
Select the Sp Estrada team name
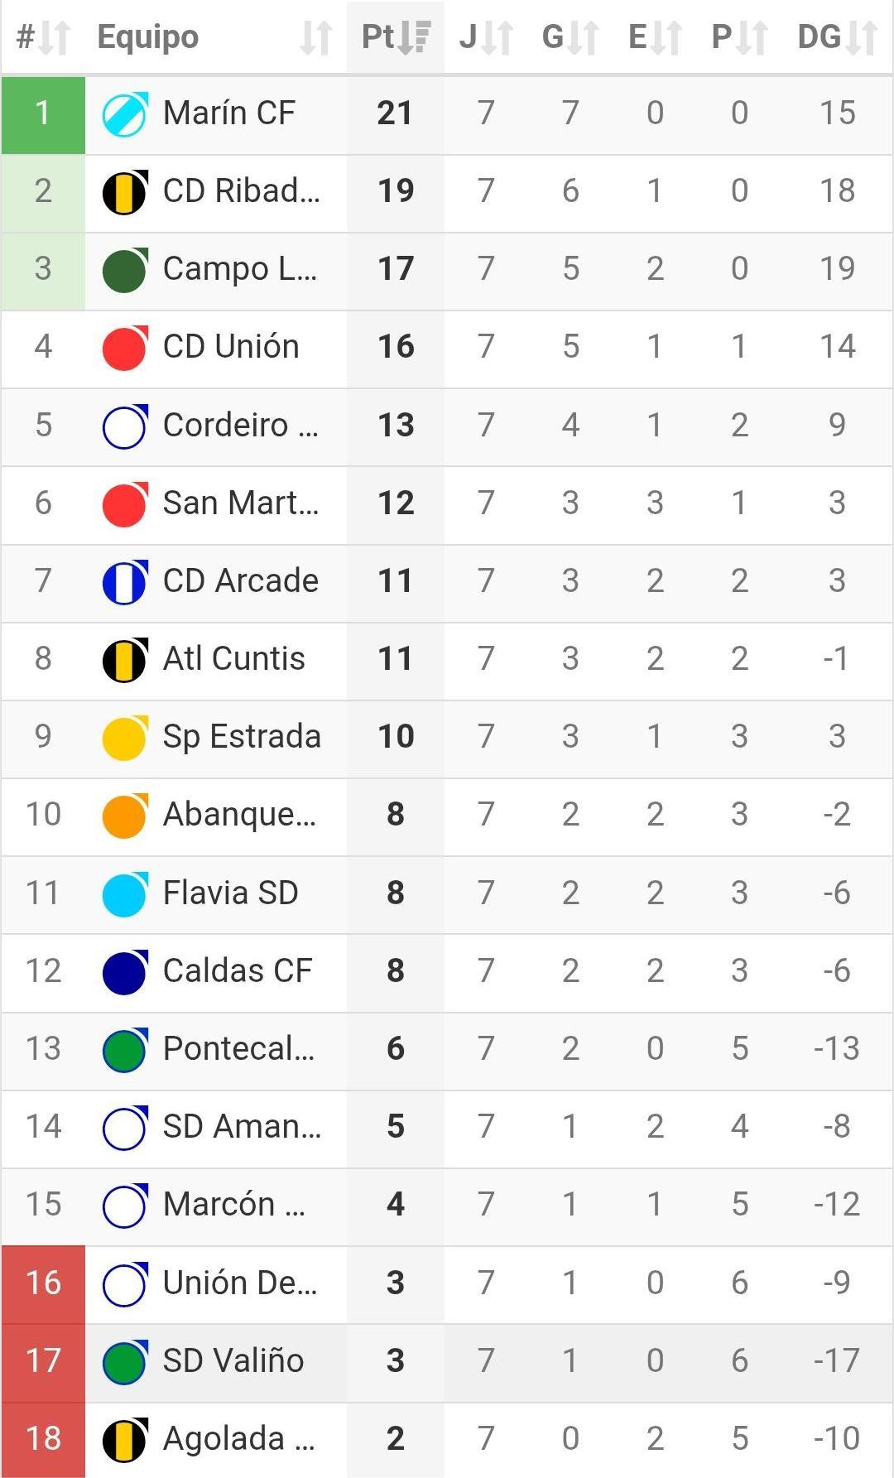241,737
